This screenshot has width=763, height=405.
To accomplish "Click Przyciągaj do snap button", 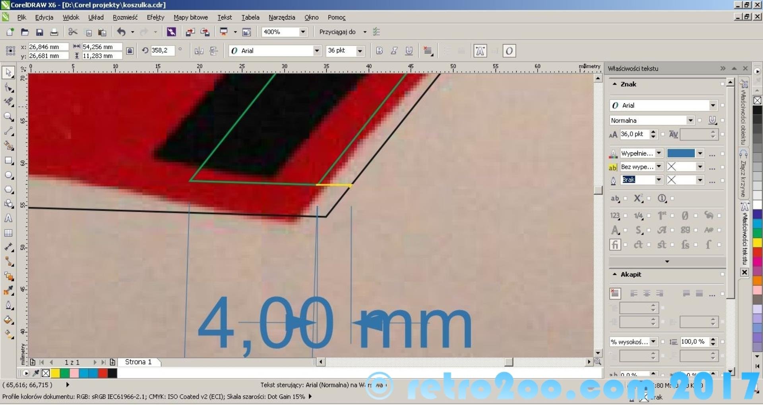I will point(337,32).
